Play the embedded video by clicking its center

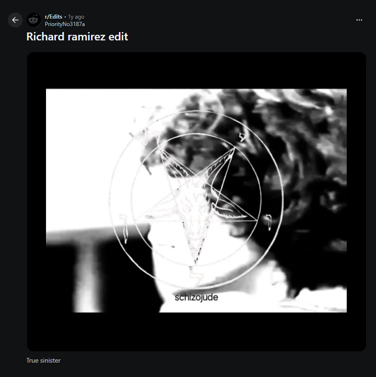point(197,201)
